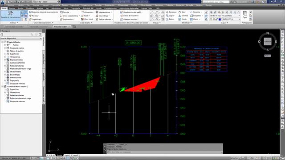Image resolution: width=285 pixels, height=160 pixels.
Task: Open the Puntos ribbon tool
Action: click(x=35, y=16)
